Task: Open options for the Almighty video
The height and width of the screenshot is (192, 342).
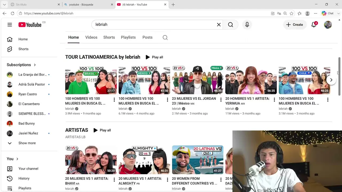Action: pos(168,180)
